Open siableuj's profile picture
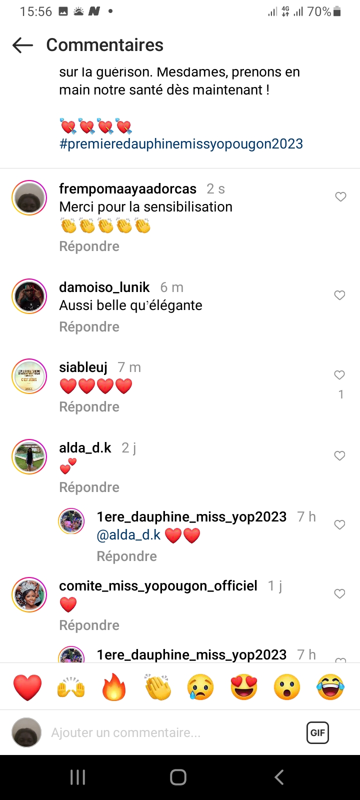The image size is (360, 800). 29,376
